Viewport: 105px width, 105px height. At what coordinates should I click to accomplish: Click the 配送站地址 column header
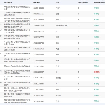tap(8, 3)
